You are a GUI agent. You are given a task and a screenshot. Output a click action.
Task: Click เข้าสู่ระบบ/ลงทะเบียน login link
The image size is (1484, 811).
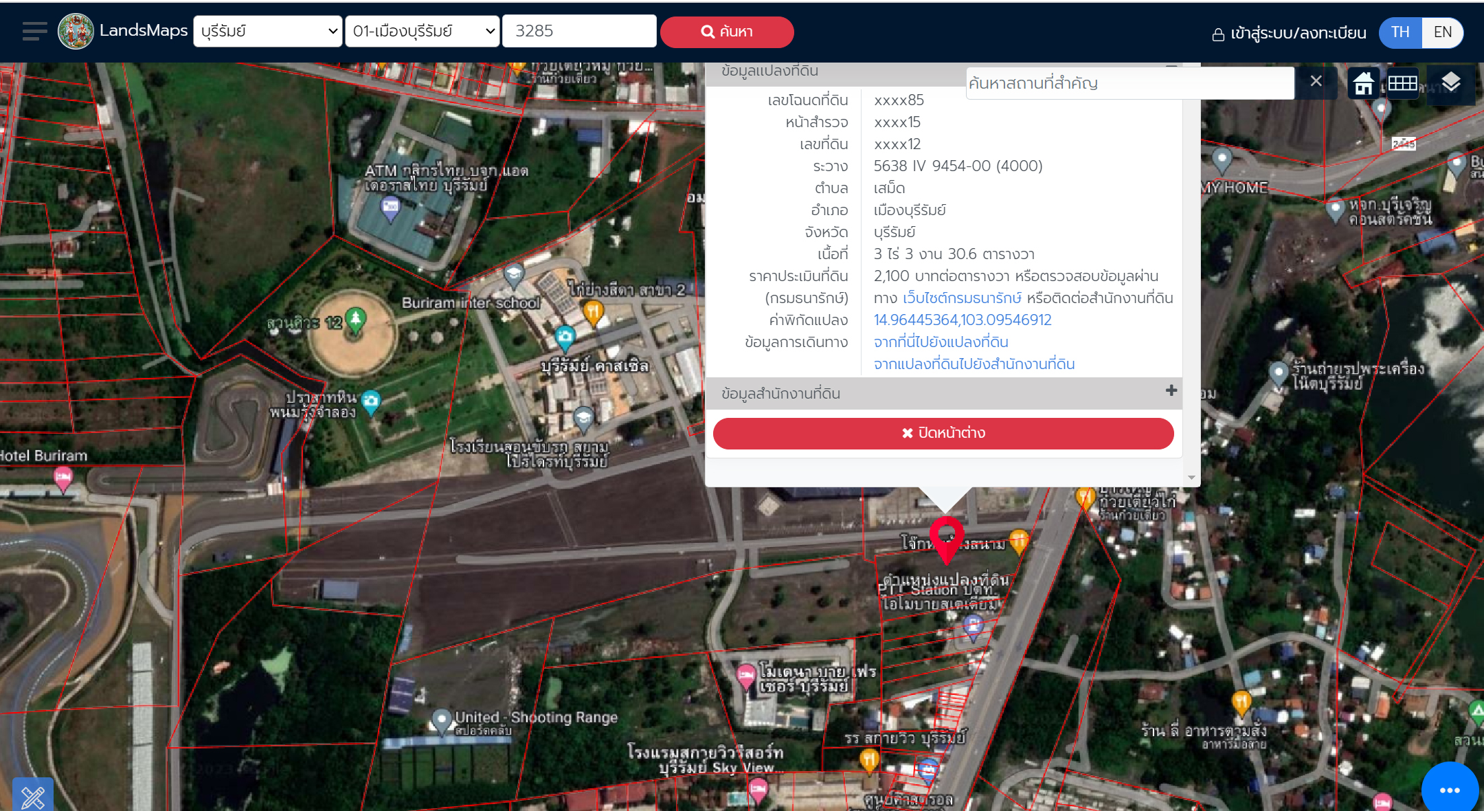pyautogui.click(x=1289, y=33)
